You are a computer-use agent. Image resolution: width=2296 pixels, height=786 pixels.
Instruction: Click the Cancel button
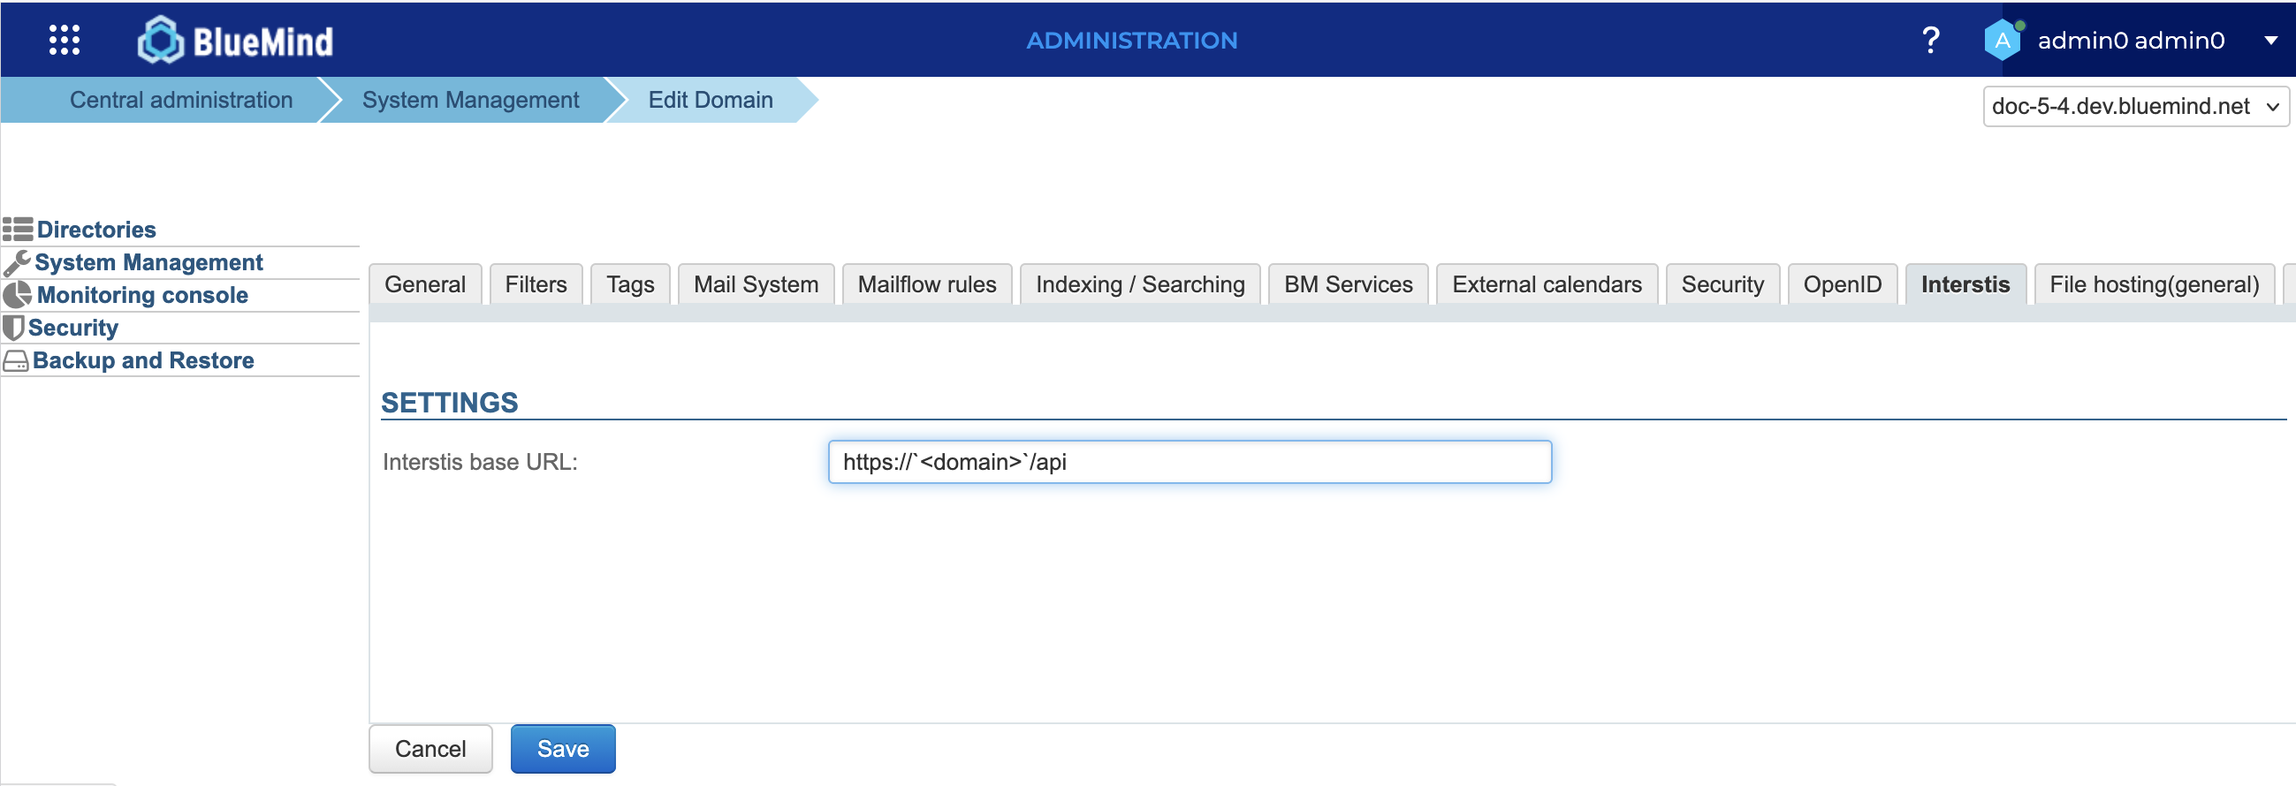click(x=430, y=749)
